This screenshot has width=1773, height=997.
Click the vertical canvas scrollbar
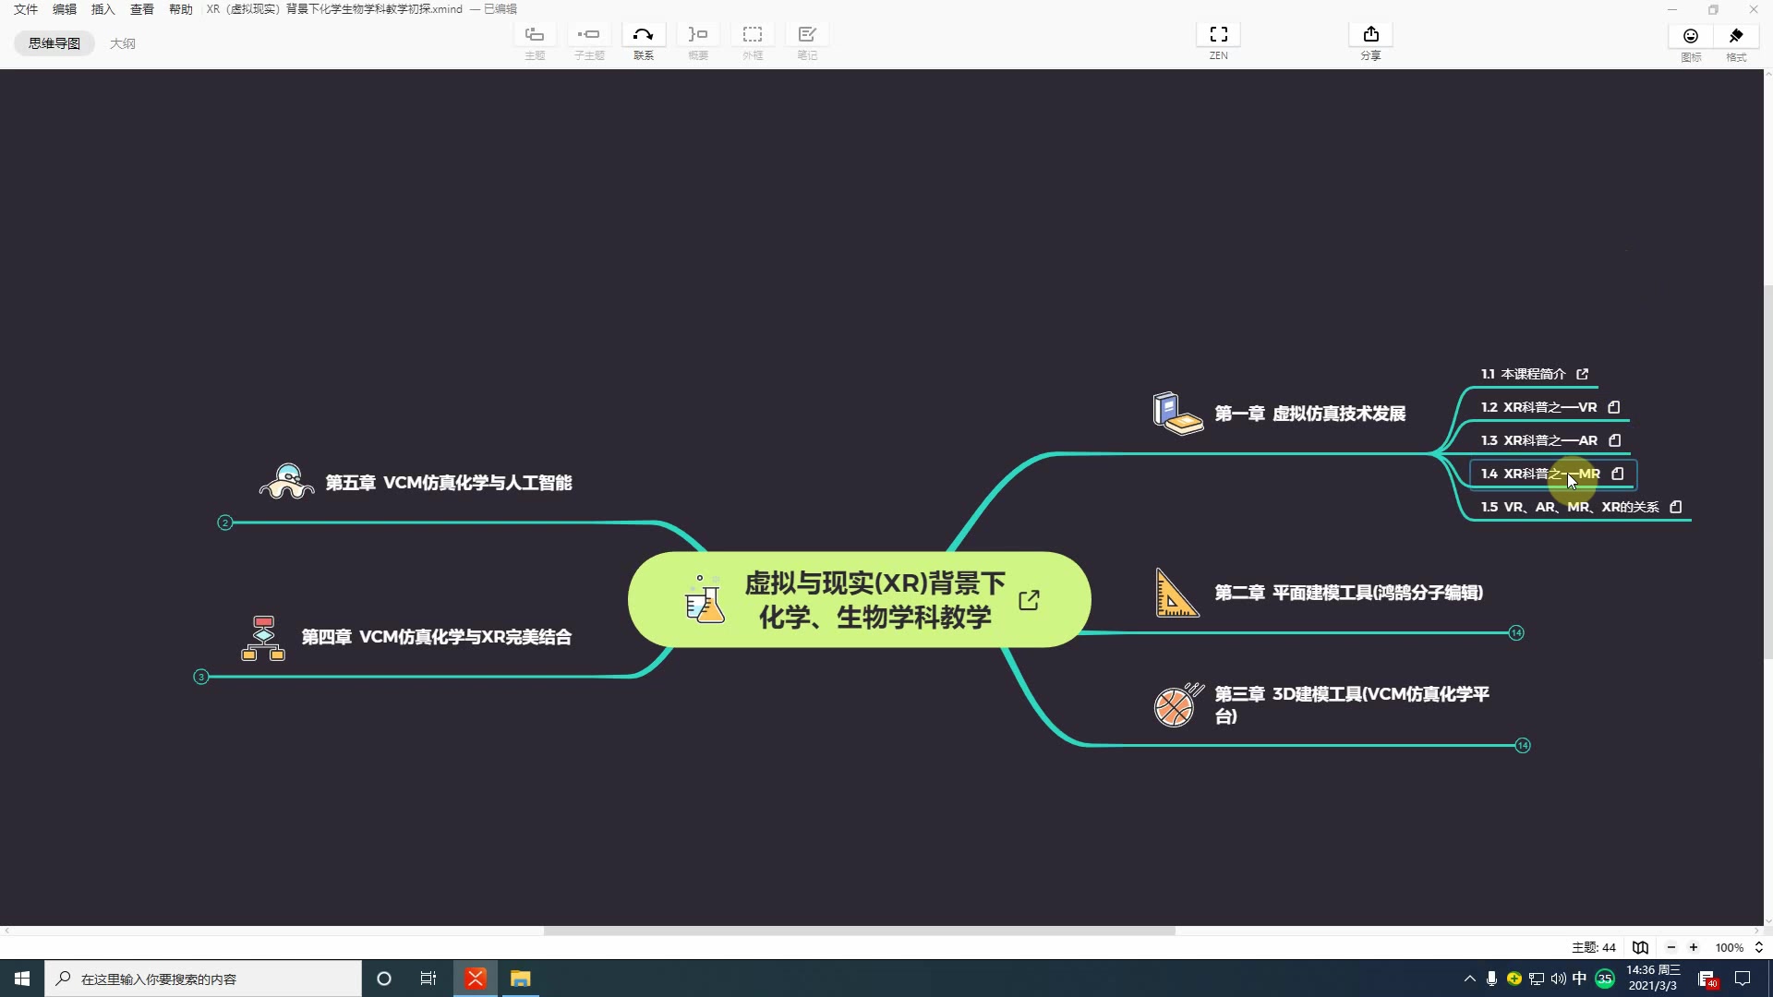[x=1768, y=472]
